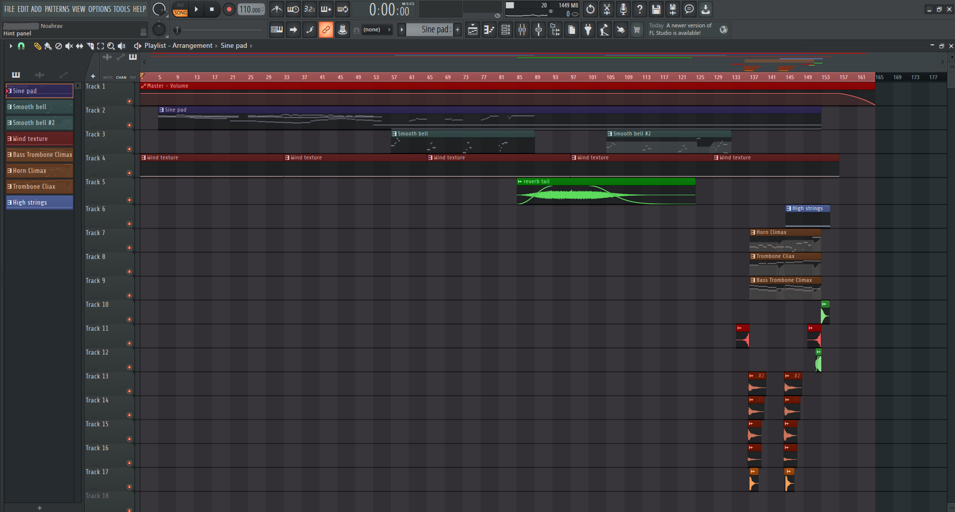Image resolution: width=955 pixels, height=512 pixels.
Task: Click the master volume knob
Action: point(159,9)
